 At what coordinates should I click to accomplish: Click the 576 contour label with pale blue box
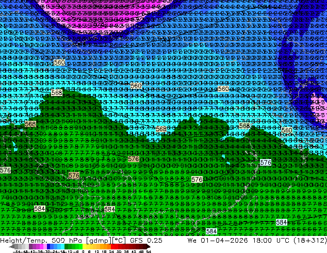[x=266, y=163]
